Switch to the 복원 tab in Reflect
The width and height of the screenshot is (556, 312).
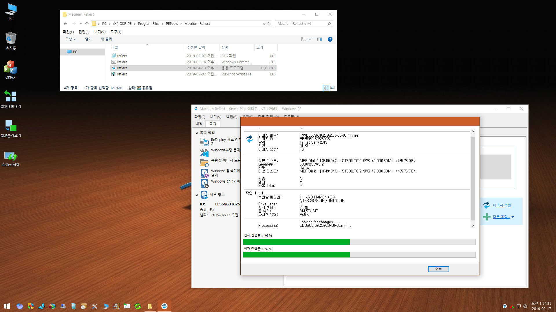[x=213, y=124]
